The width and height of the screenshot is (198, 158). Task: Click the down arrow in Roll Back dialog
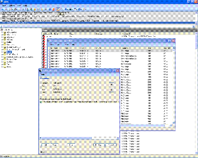pos(111,90)
